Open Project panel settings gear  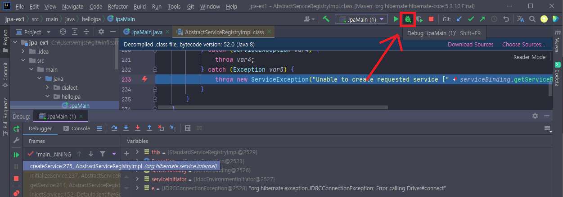(x=101, y=32)
